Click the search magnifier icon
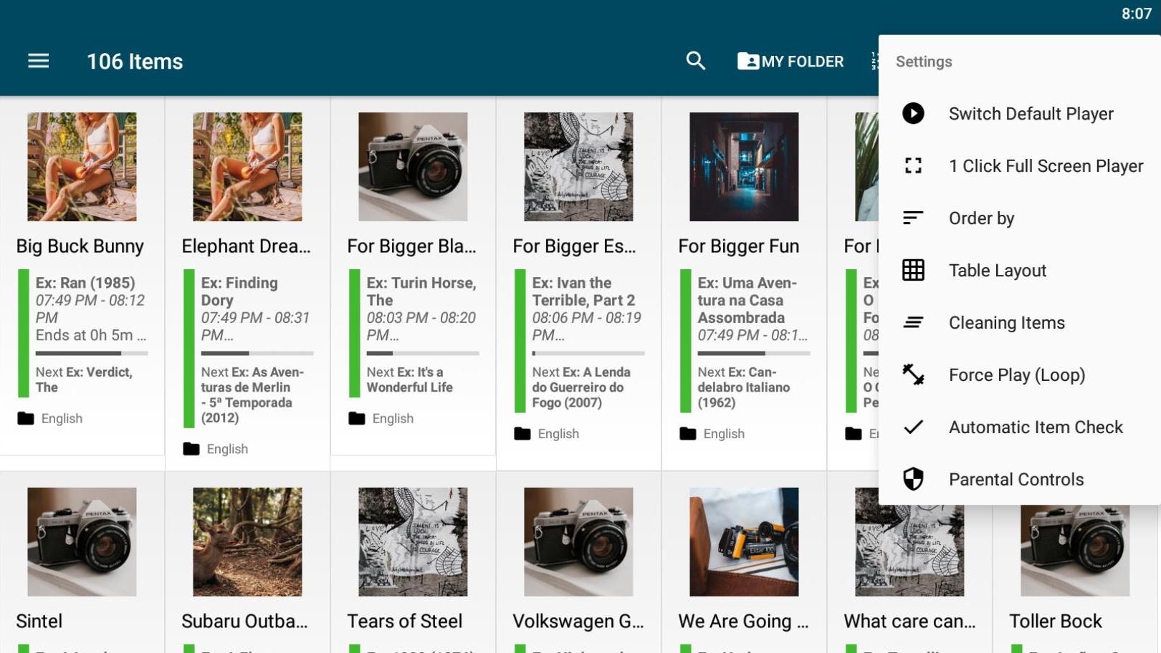The image size is (1161, 653). (695, 61)
